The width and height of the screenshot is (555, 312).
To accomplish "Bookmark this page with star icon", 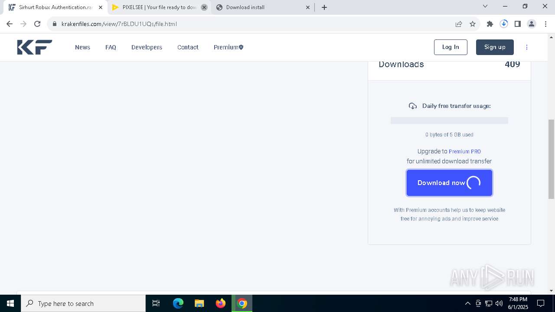I will [473, 24].
